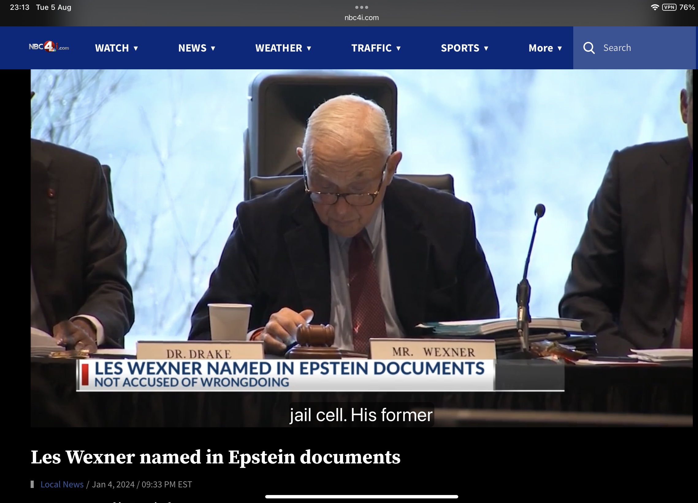Expand the NEWS dropdown arrow

[213, 48]
